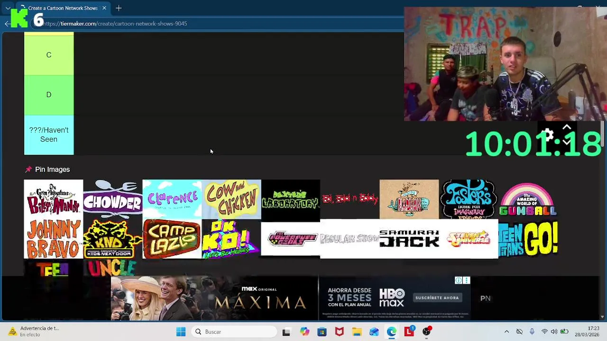Click the C tier label
This screenshot has width=607, height=341.
[49, 55]
